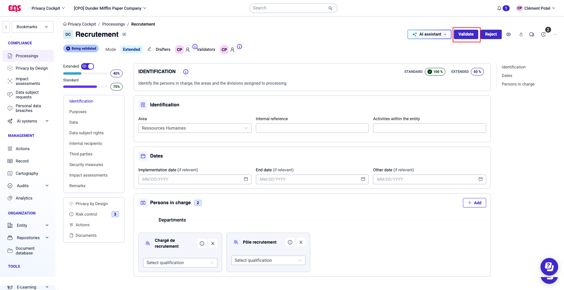The image size is (564, 290).
Task: Open the Implementation date calendar icon
Action: pyautogui.click(x=246, y=179)
